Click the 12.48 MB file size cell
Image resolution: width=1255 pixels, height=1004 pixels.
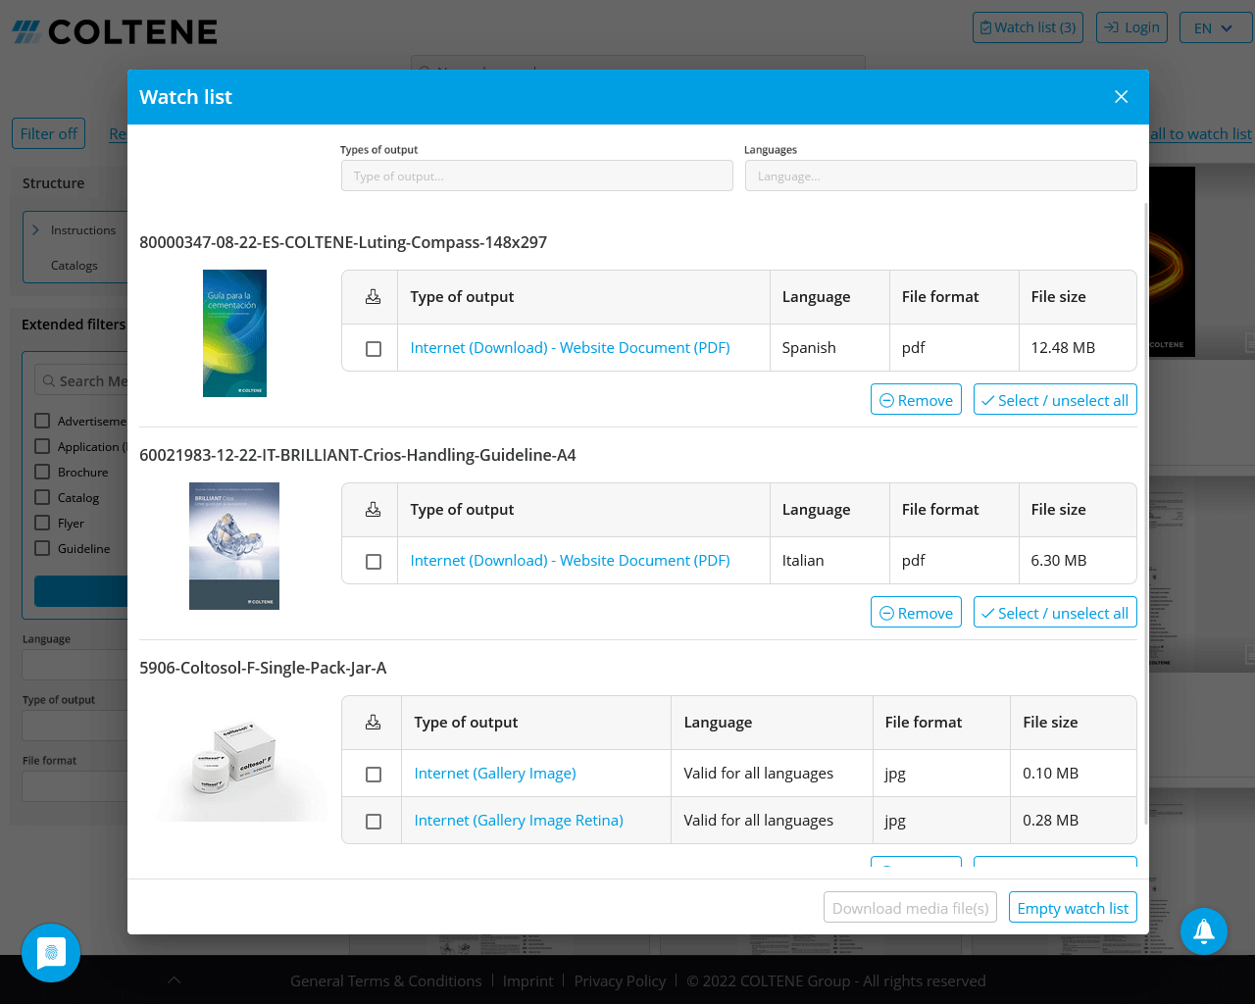1078,348
